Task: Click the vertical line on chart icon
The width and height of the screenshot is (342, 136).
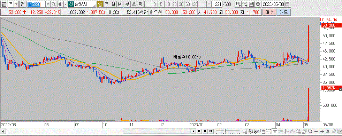Action: [x=287, y=131]
